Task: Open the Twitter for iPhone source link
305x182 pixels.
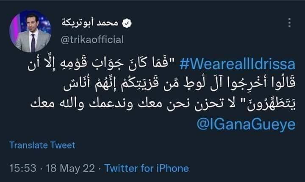Action: click(x=147, y=168)
